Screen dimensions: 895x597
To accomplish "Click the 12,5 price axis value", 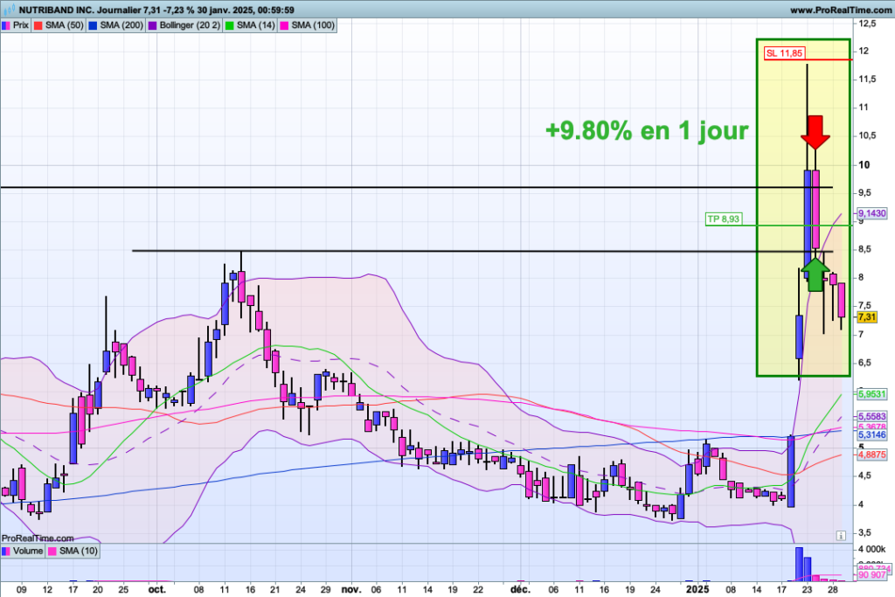I will click(868, 24).
